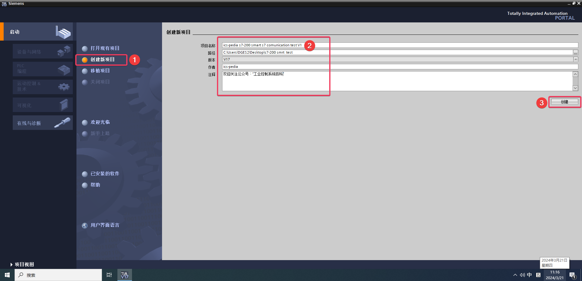Click the IME mode tray icon

point(538,275)
